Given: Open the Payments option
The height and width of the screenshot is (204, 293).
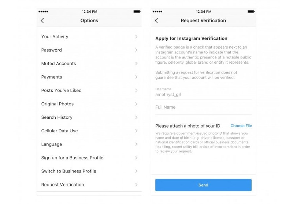Looking at the screenshot, I should coord(52,77).
